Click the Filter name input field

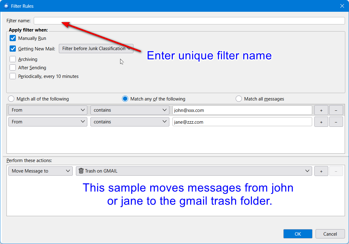click(x=189, y=21)
